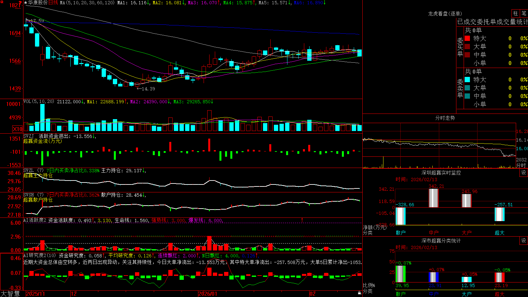This screenshot has width=528, height=297.
Task: Click 爆发线: 6.000 label
Action: (206, 220)
